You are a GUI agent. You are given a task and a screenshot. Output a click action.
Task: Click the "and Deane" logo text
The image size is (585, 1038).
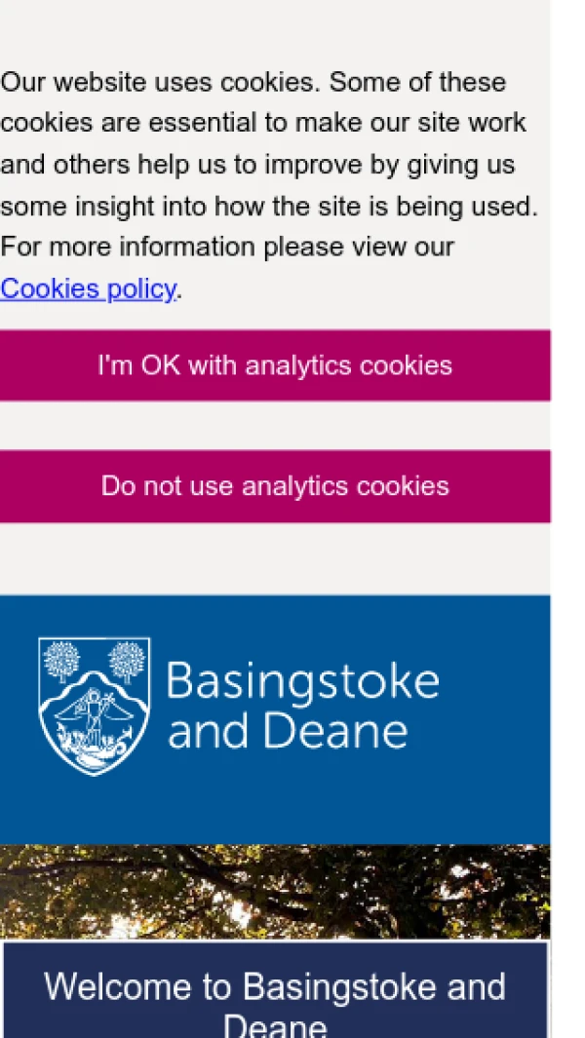[288, 732]
